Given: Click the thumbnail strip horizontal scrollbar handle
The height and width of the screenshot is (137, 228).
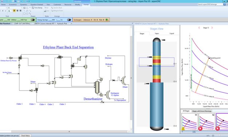Looking at the screenshot, I should coord(194,132).
